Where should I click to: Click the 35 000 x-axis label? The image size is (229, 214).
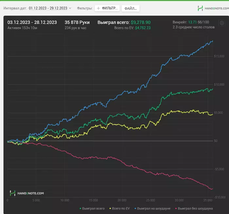click(208, 200)
